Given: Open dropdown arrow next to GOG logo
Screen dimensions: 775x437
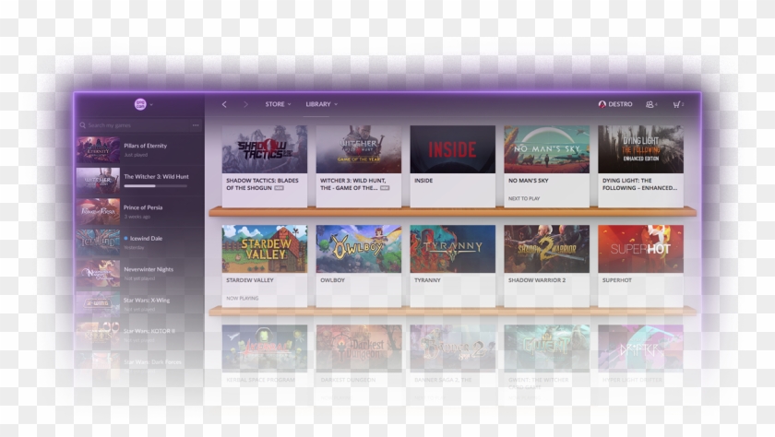Looking at the screenshot, I should pyautogui.click(x=151, y=104).
